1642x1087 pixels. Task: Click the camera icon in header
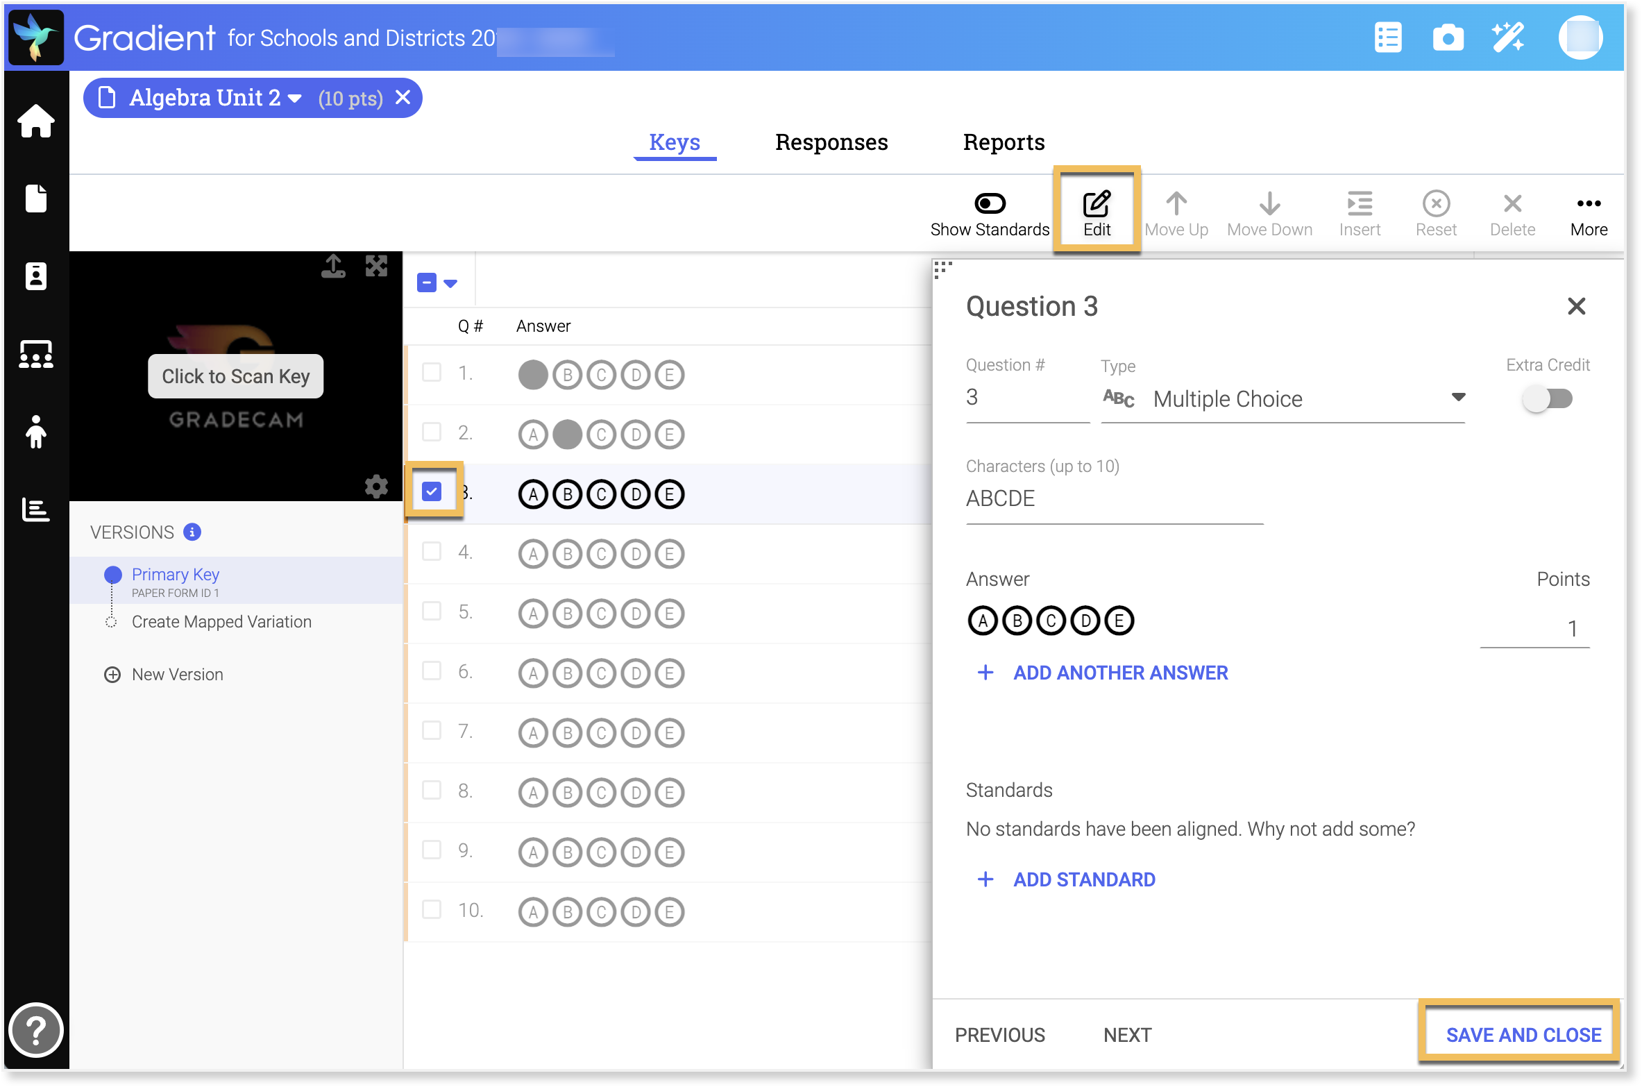(x=1448, y=37)
